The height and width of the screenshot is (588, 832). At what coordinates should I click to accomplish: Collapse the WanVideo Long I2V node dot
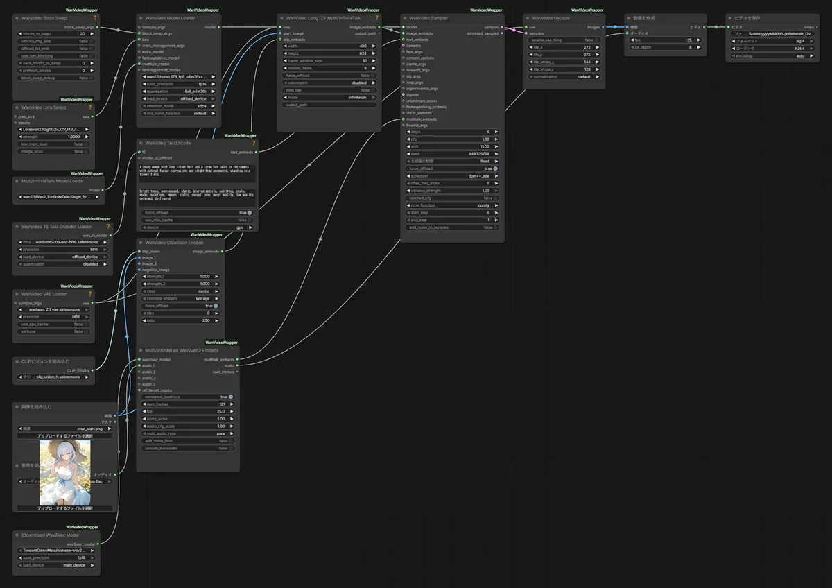(281, 17)
